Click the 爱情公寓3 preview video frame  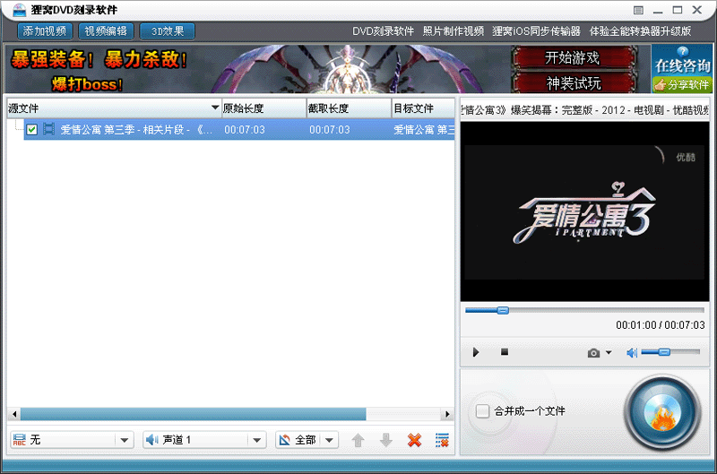pyautogui.click(x=584, y=211)
